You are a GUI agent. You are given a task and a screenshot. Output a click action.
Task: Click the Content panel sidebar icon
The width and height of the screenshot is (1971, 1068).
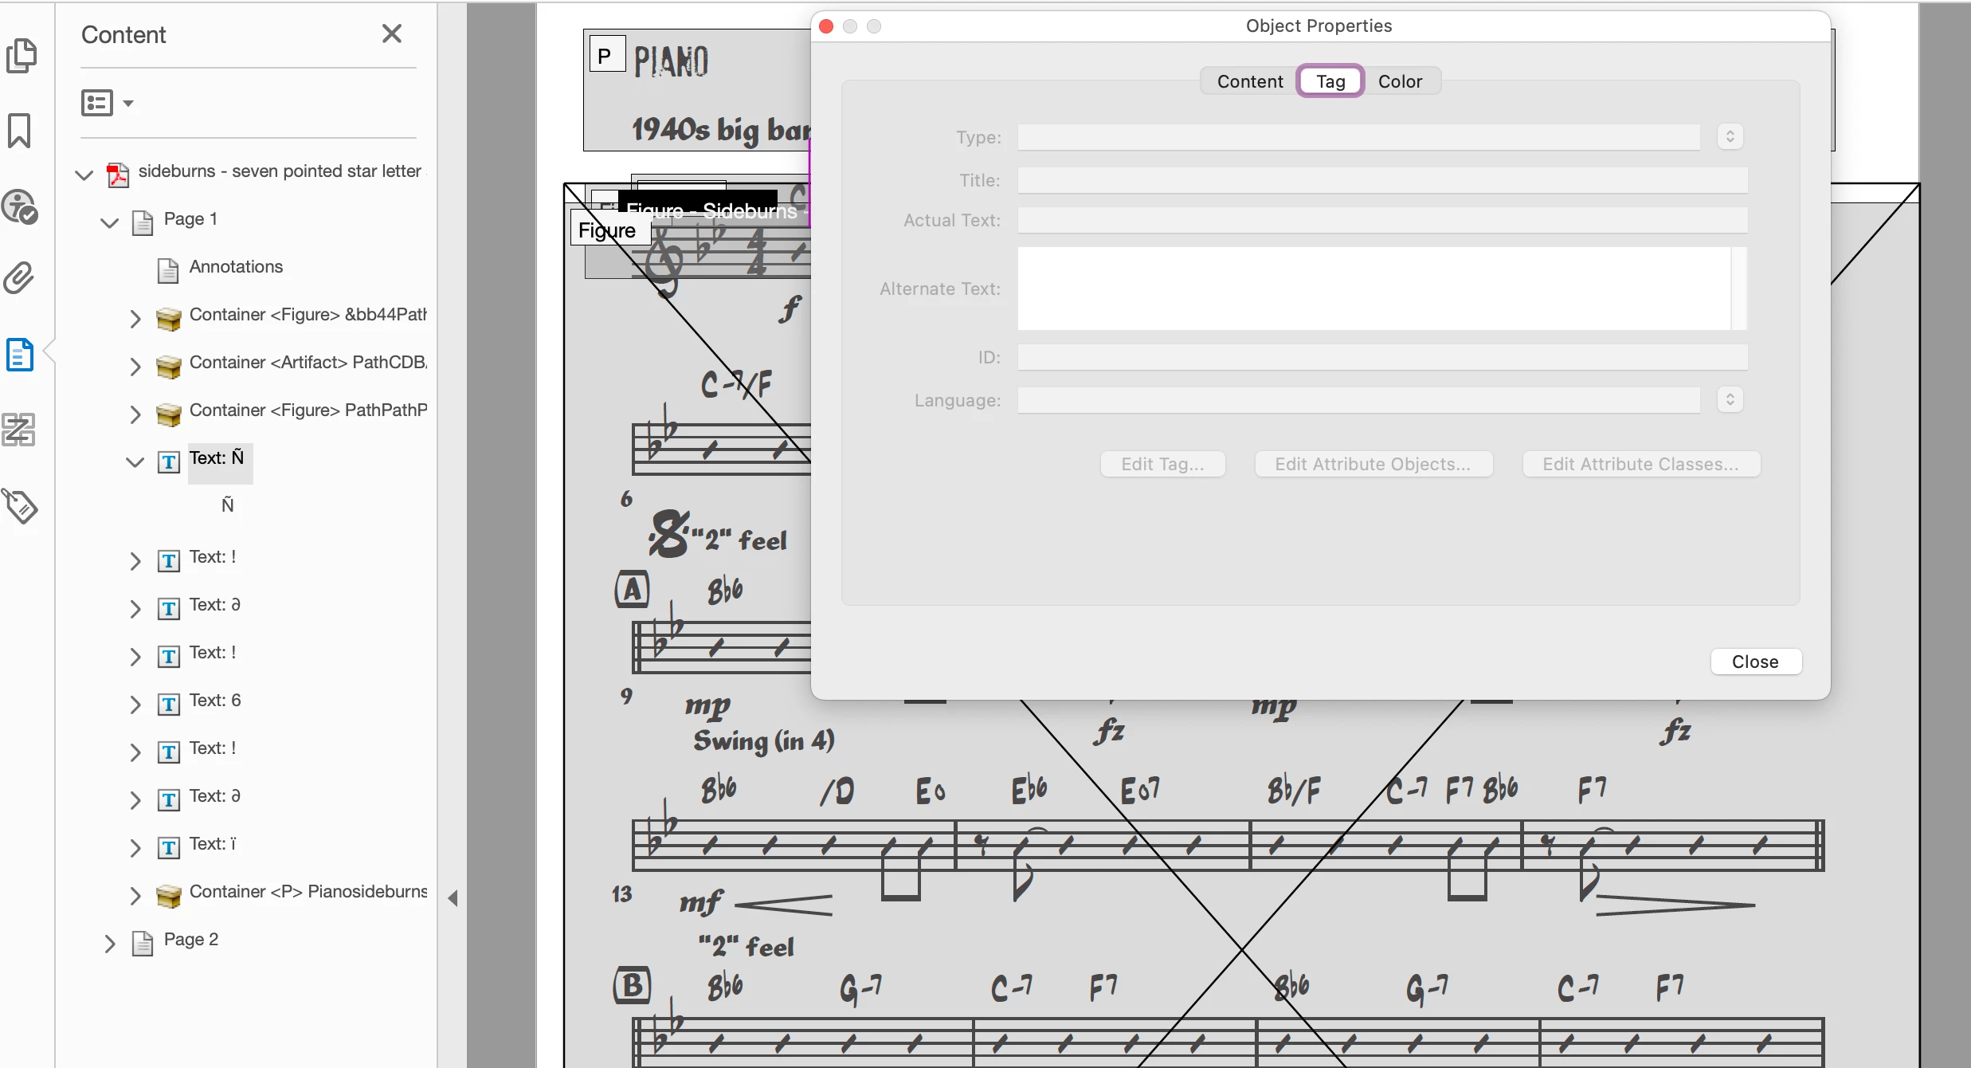pyautogui.click(x=20, y=355)
